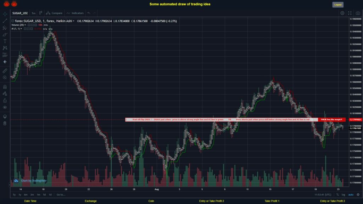Open the Indicators menu
Image resolution: width=363 pixels, height=204 pixels.
(75, 13)
